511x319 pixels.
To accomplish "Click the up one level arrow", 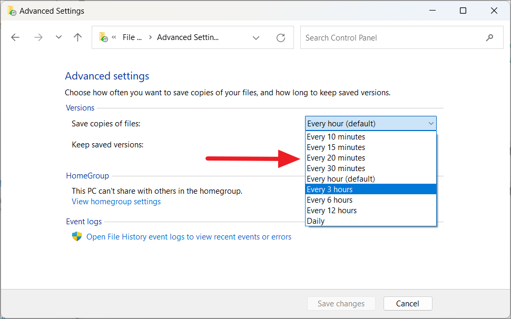I will click(x=77, y=37).
